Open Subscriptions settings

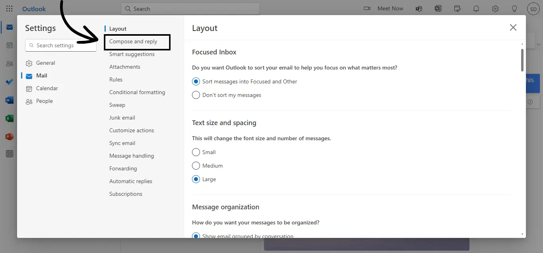(x=126, y=194)
